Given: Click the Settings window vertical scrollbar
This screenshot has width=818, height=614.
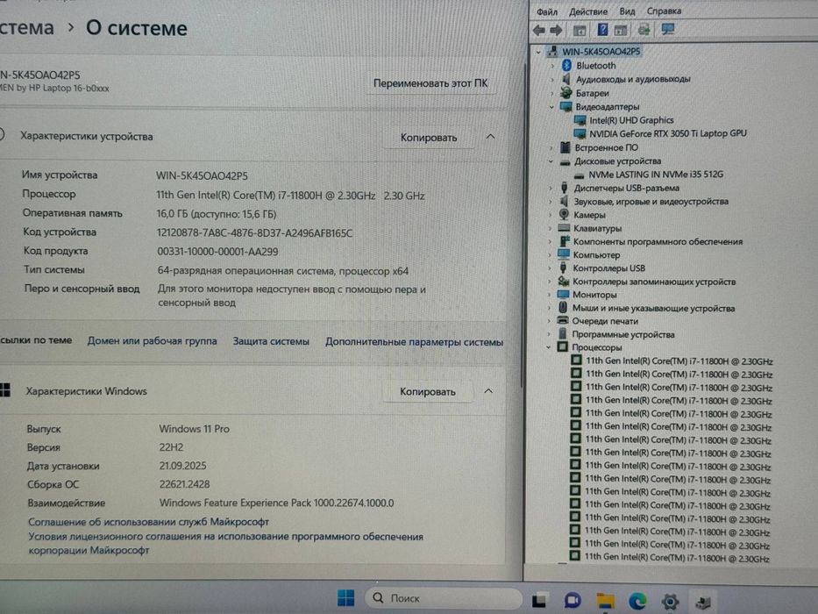Looking at the screenshot, I should point(522,225).
